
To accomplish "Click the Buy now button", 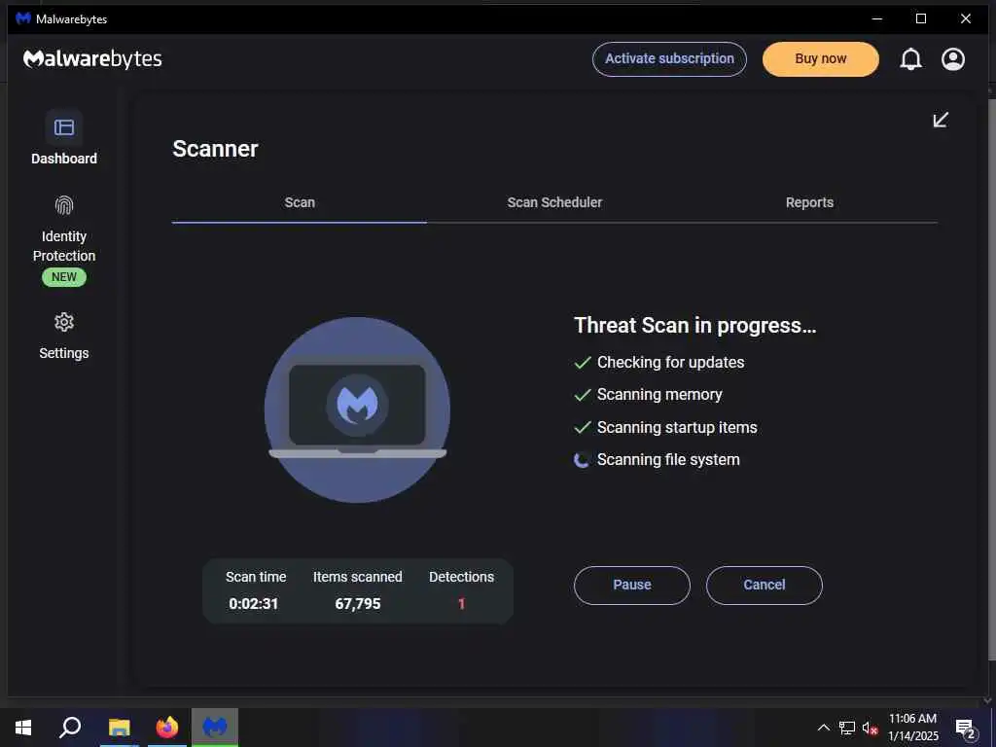I will tap(821, 59).
